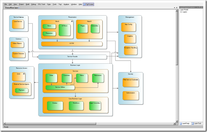The height and width of the screenshot is (132, 207).
Task: Pin the LayerDiagram Explorer panel
Action: [x=200, y=7]
